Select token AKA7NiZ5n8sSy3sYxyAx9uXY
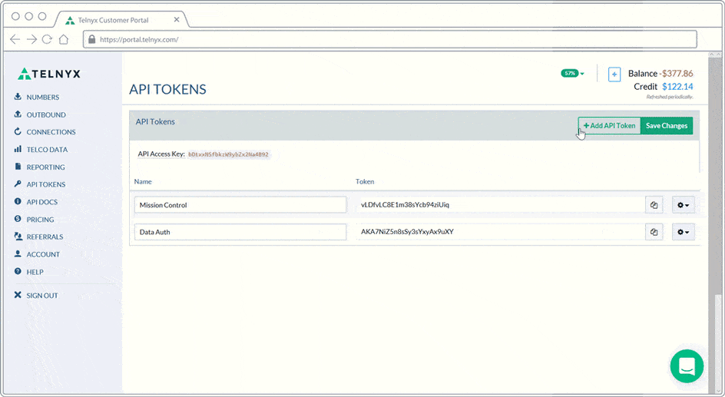The width and height of the screenshot is (725, 397). [x=407, y=232]
